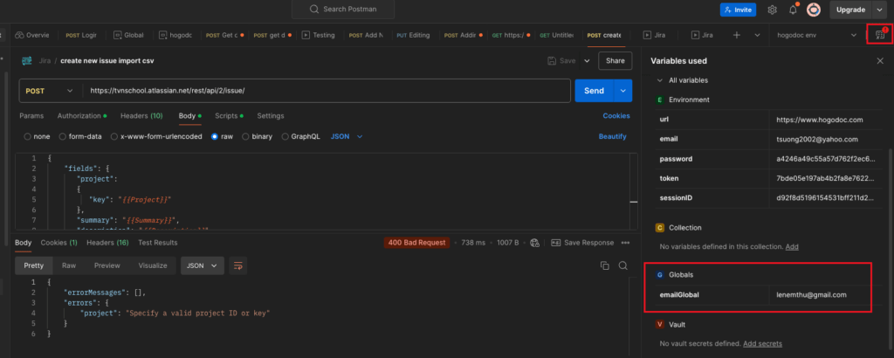Viewport: 894px width, 358px height.
Task: Click the email value tsuong2002@yahoo.com
Action: 817,139
